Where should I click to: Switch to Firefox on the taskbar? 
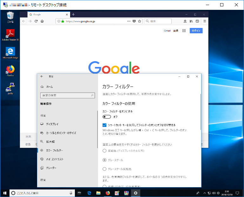pyautogui.click(x=108, y=193)
